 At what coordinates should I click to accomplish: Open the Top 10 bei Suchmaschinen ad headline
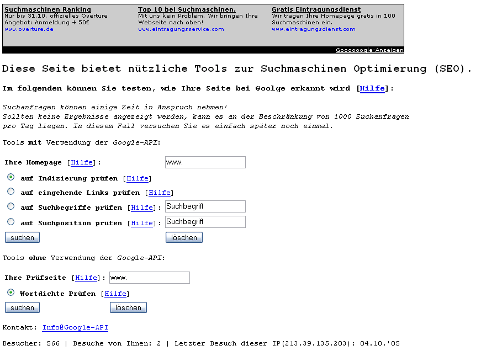click(187, 9)
